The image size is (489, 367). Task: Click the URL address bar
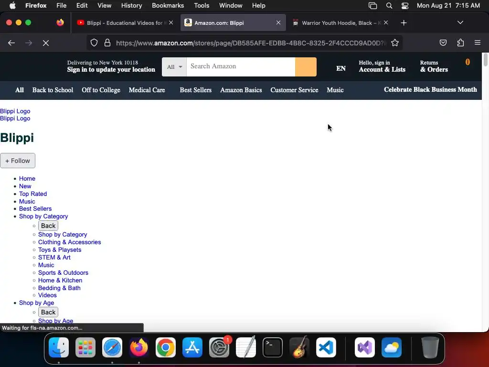click(x=250, y=43)
